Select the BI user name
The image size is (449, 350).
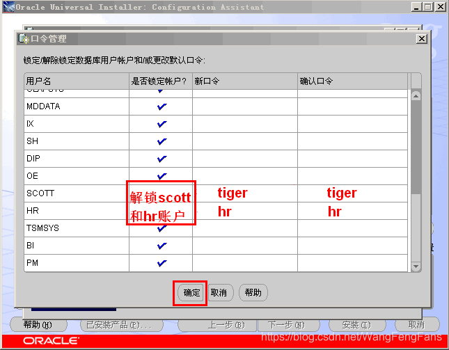point(31,246)
